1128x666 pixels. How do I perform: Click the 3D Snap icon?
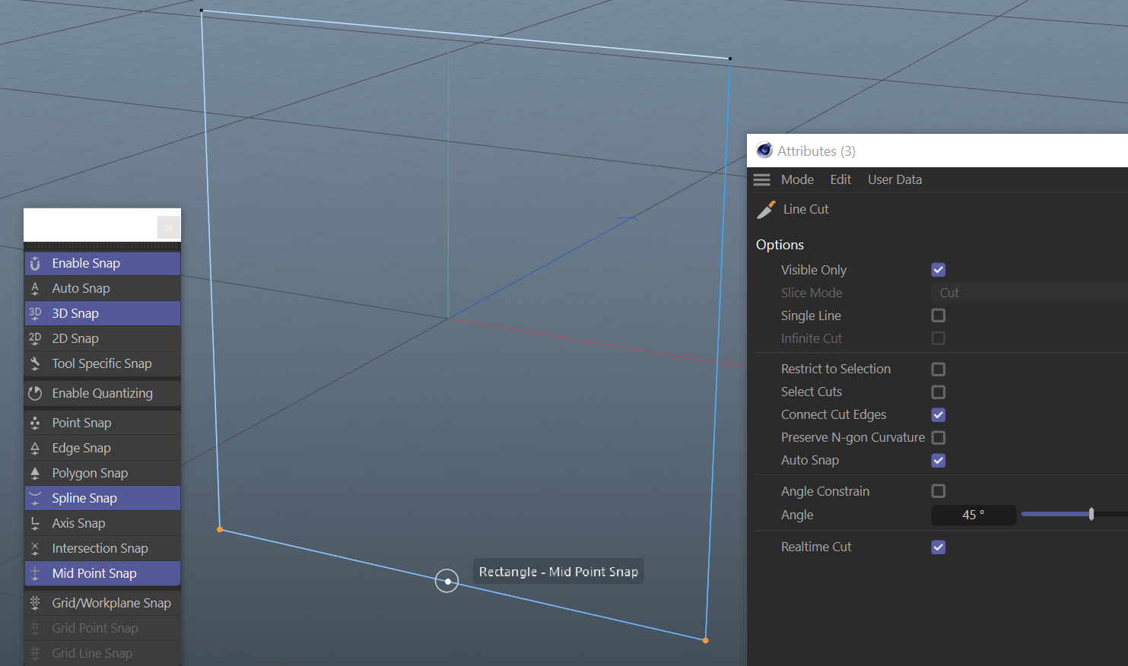(x=35, y=313)
